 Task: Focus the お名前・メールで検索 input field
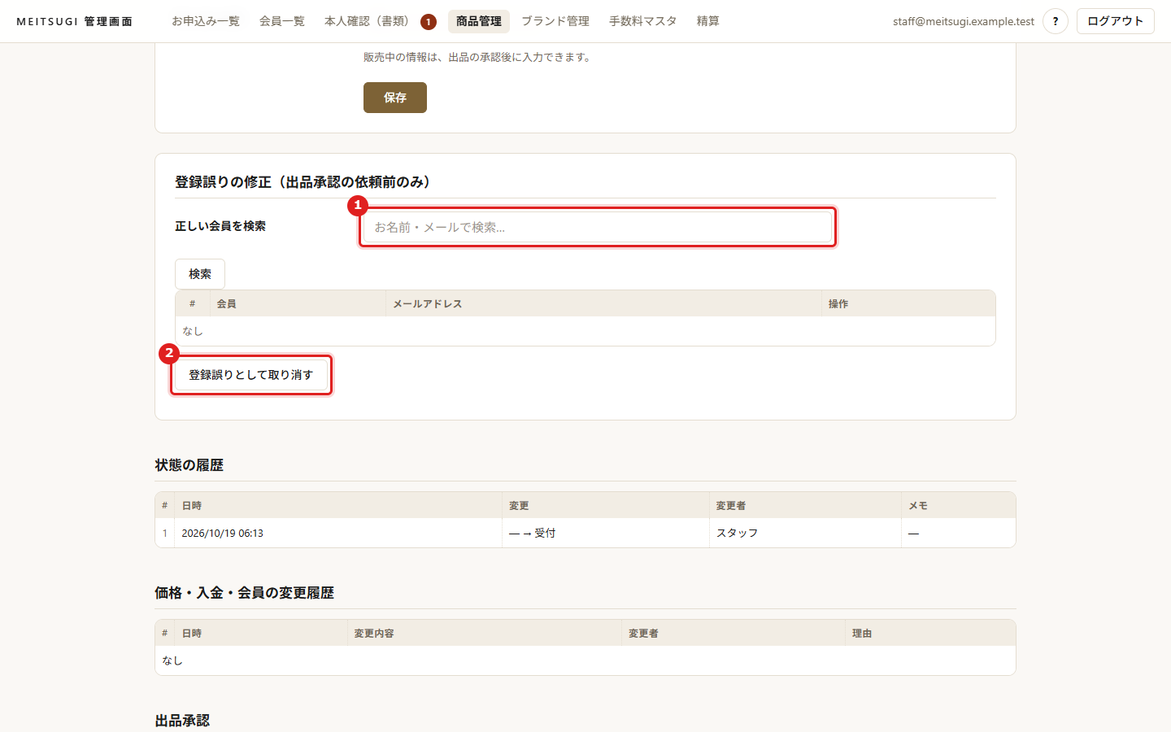[x=598, y=227]
